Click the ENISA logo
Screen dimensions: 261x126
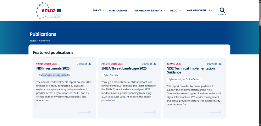pyautogui.click(x=48, y=10)
